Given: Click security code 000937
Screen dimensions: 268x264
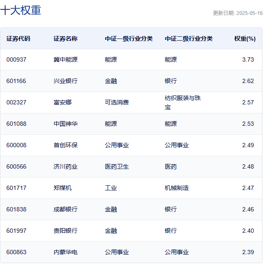Looking at the screenshot, I should coord(16,59).
